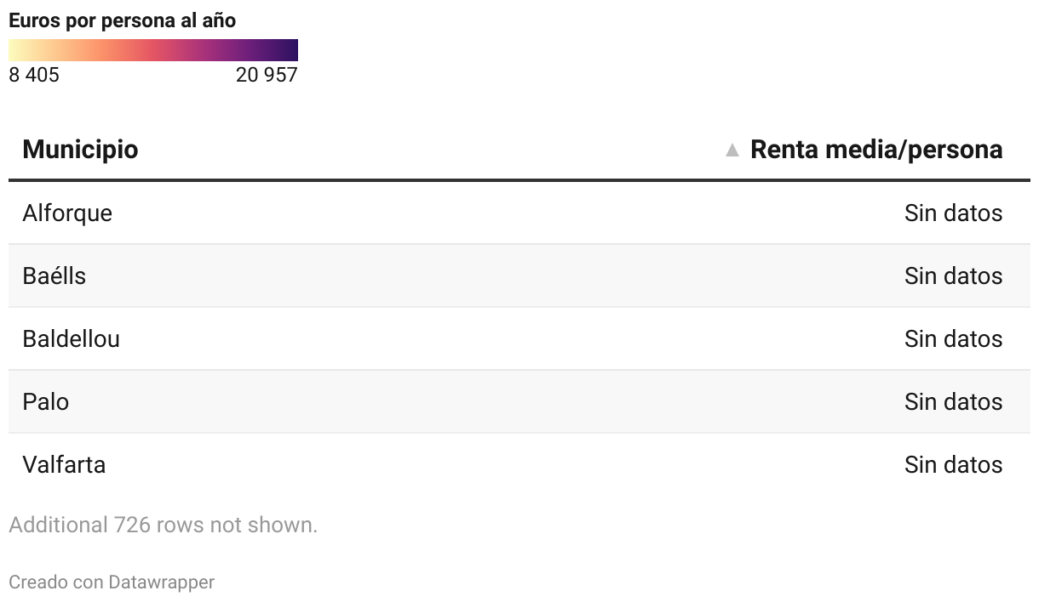This screenshot has width=1039, height=602.
Task: Pick the Palo municipality entry
Action: (46, 401)
